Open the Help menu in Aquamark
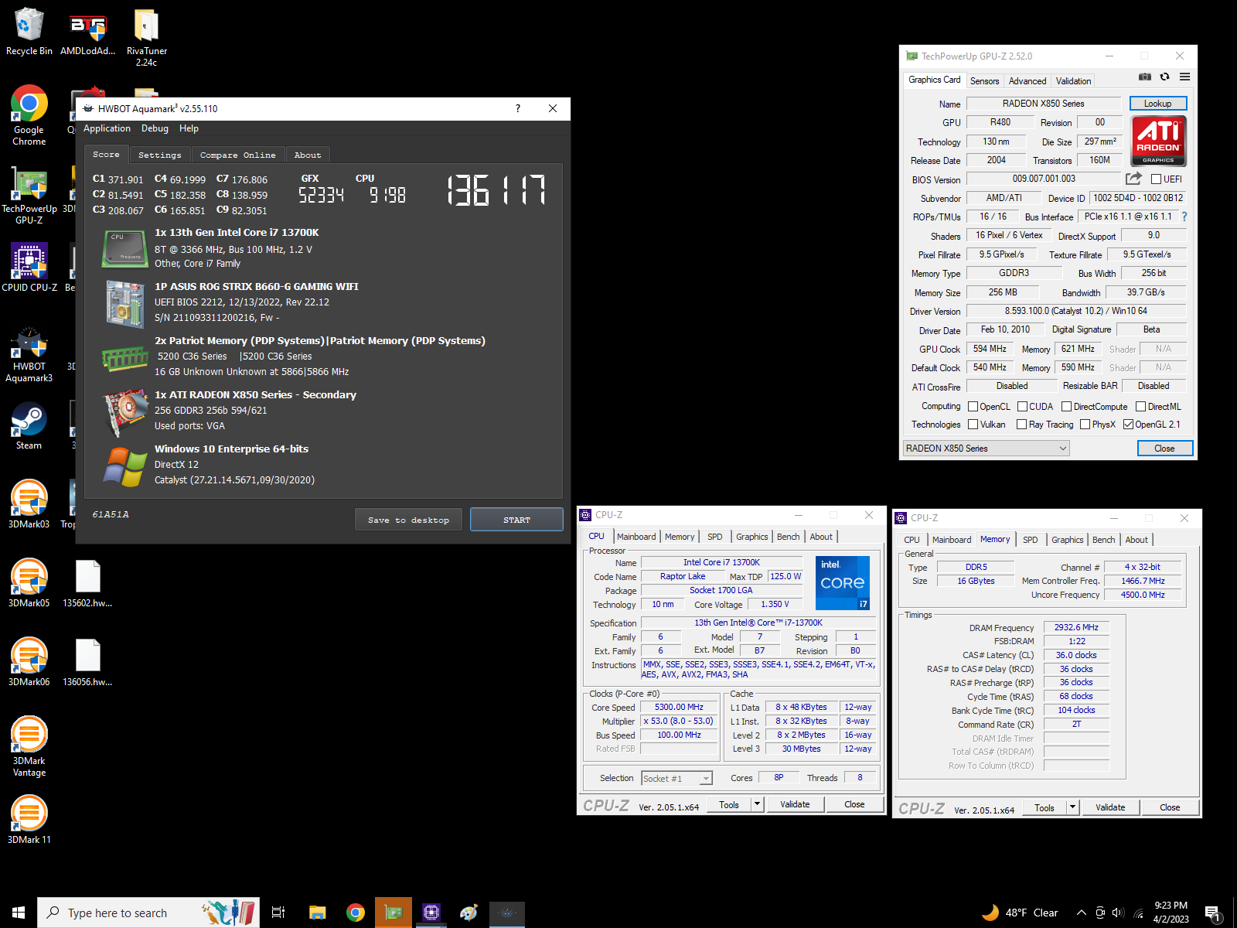The width and height of the screenshot is (1237, 928). (x=189, y=128)
